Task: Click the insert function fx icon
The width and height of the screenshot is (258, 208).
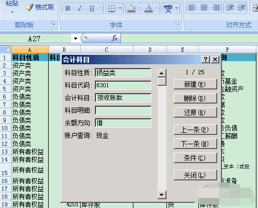Action: 115,38
